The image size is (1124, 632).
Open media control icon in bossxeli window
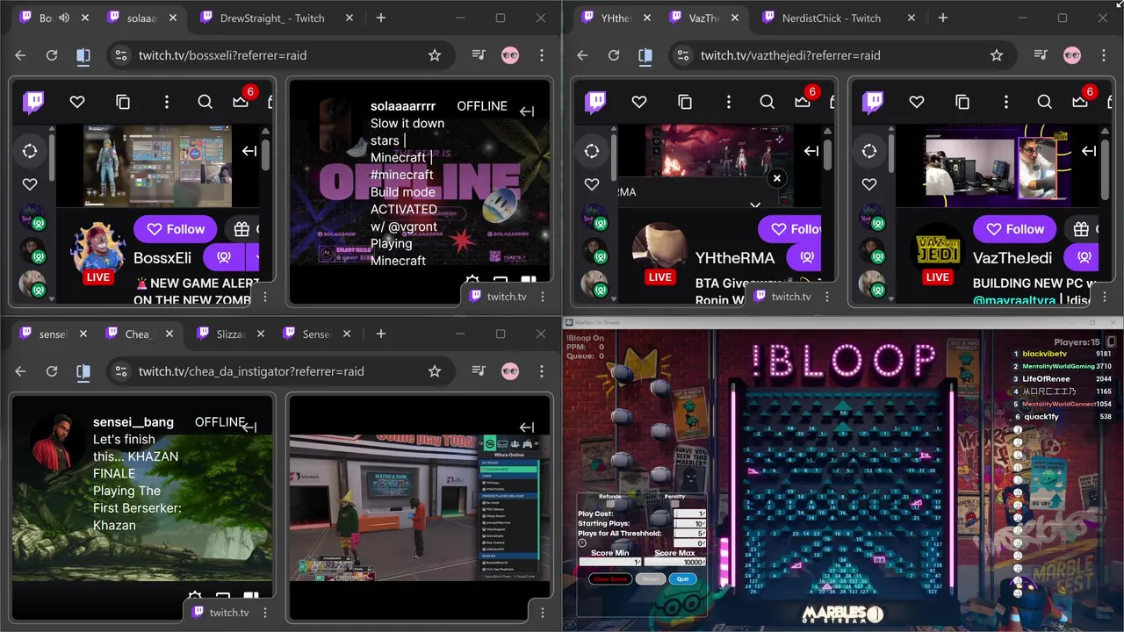click(479, 55)
